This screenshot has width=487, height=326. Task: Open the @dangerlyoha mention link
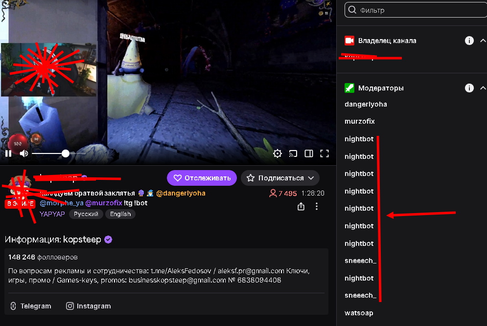(181, 193)
